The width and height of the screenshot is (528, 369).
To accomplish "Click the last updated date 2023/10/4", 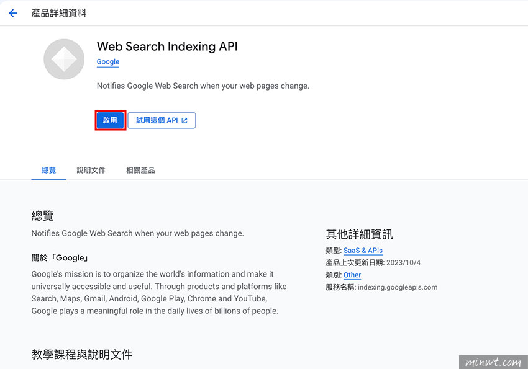I will [403, 263].
